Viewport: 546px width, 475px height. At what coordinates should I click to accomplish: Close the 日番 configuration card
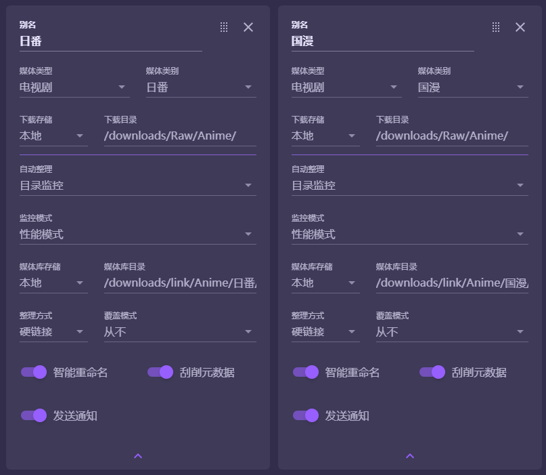pyautogui.click(x=248, y=27)
